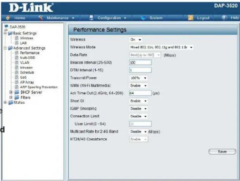Open the Schedule settings link

pyautogui.click(x=27, y=72)
